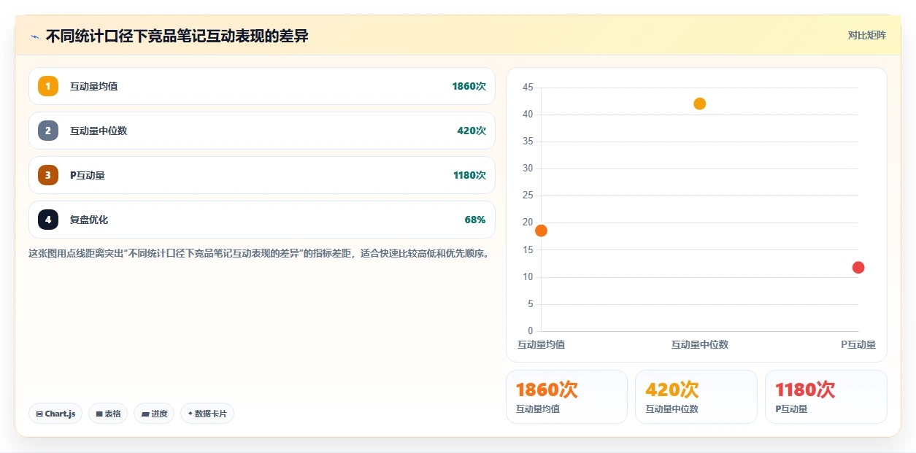Click the 互动量中位数 x-axis label
Viewport: 916px width, 453px height.
pyautogui.click(x=699, y=344)
